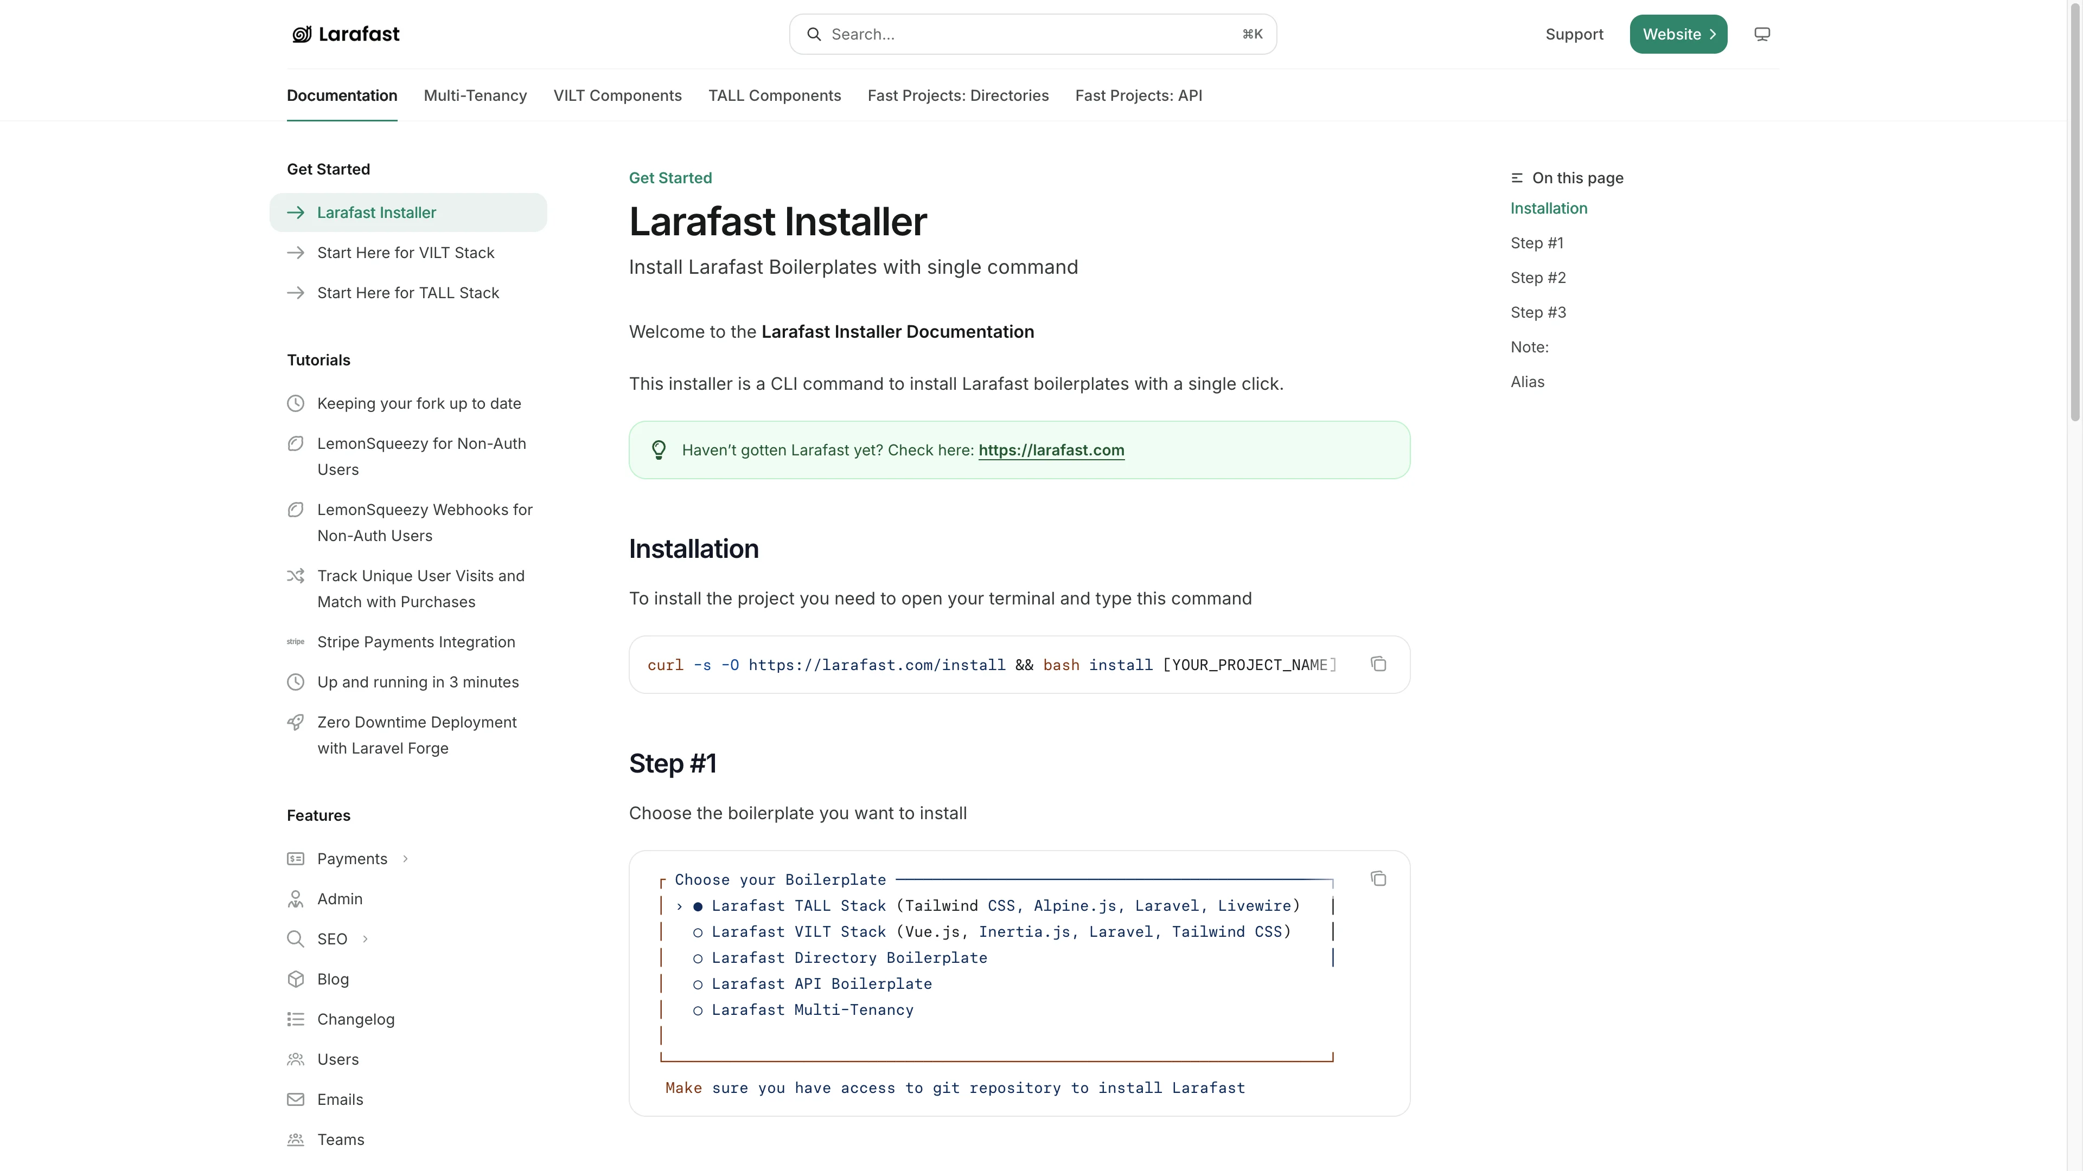
Task: Click the Larafast logo icon
Action: [302, 34]
